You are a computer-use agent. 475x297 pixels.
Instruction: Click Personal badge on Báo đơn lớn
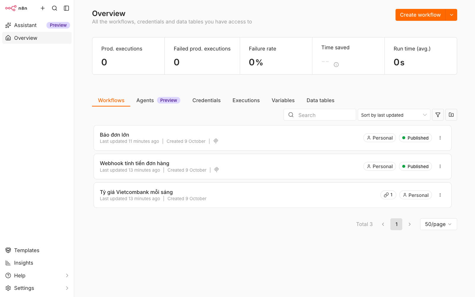tap(380, 138)
